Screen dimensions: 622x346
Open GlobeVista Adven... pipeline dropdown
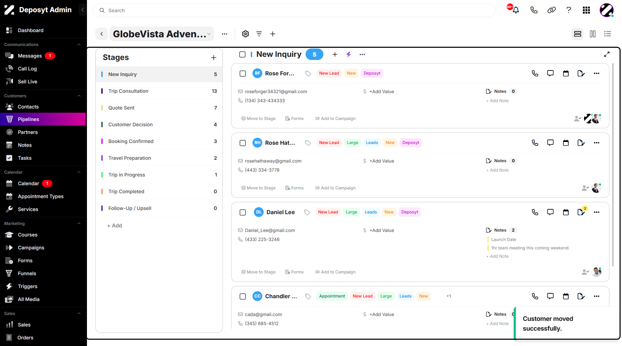[161, 34]
